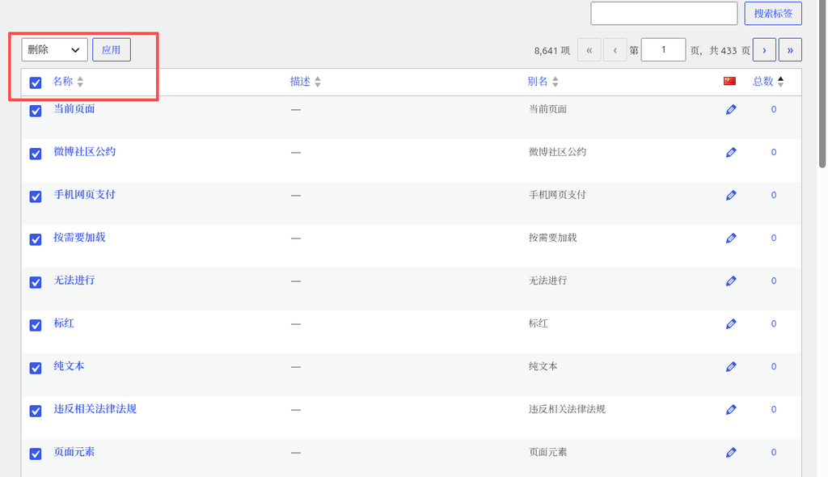Open the 当前页面 tag link

coord(74,109)
